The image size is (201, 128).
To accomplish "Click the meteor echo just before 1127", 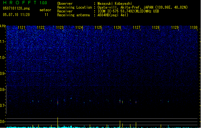I will click(136, 102).
